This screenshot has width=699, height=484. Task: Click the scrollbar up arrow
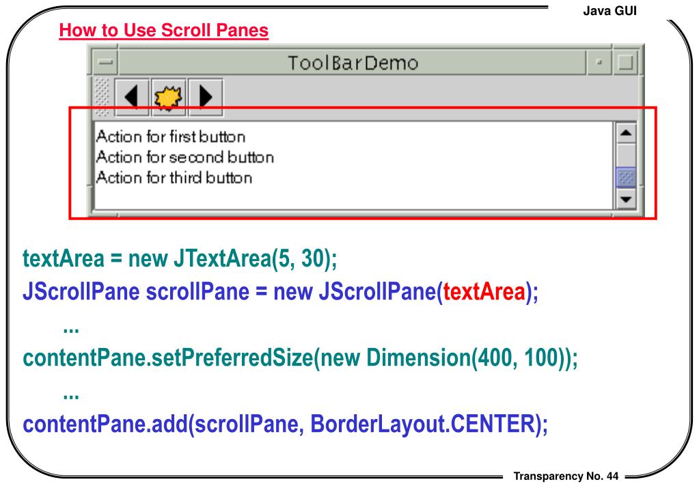[x=626, y=133]
